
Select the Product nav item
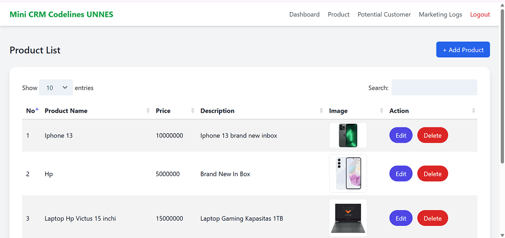(x=339, y=15)
